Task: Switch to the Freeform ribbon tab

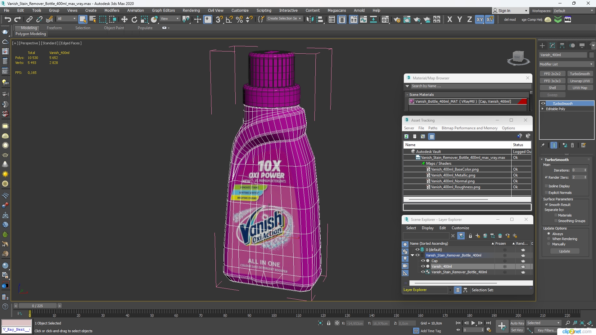Action: 54,28
